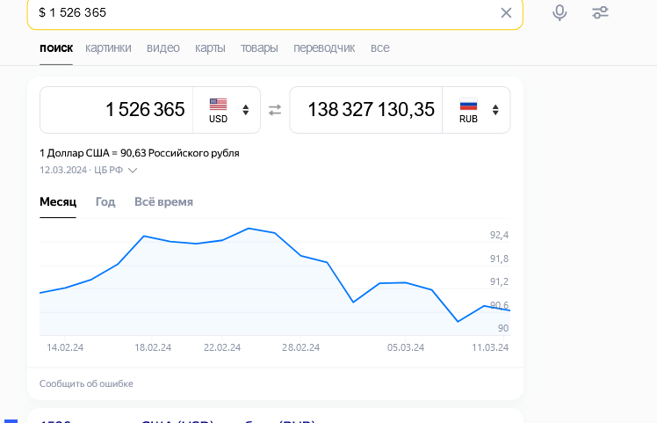Click the 28.02.24 date label on chart
The height and width of the screenshot is (423, 657).
click(301, 347)
